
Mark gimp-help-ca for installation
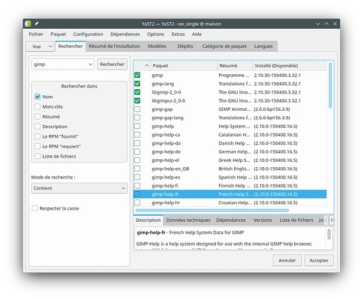point(137,135)
